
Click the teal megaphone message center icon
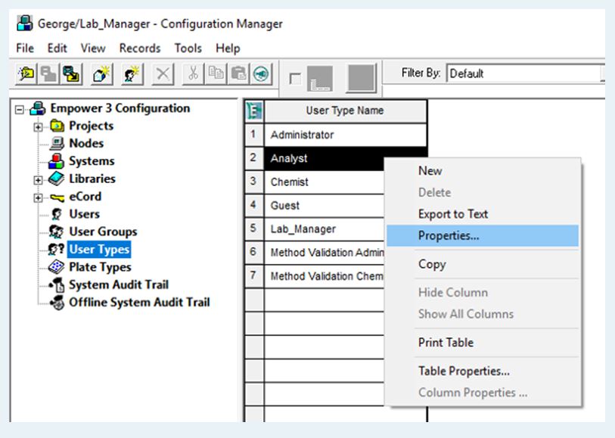pos(261,73)
